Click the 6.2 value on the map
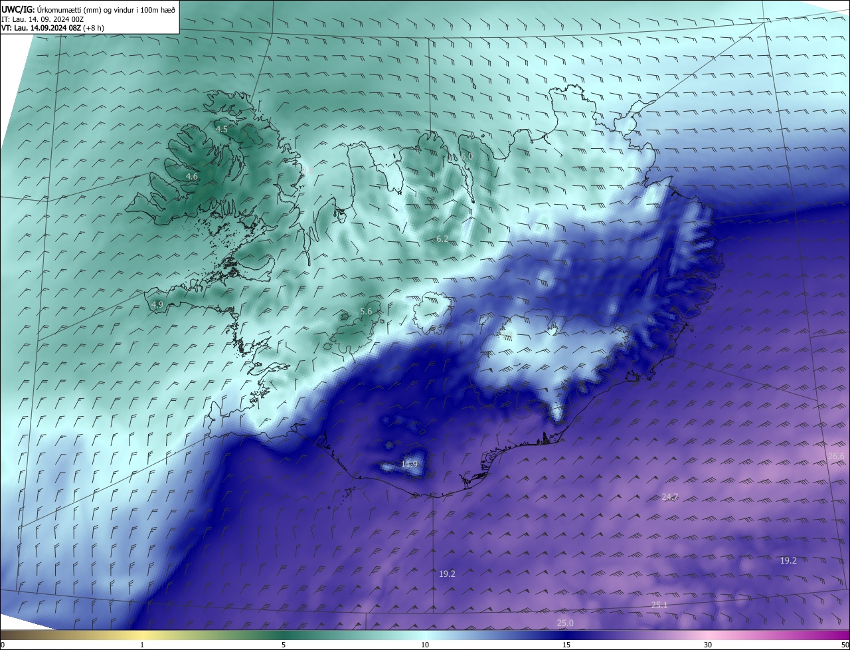This screenshot has width=850, height=650. (x=442, y=239)
